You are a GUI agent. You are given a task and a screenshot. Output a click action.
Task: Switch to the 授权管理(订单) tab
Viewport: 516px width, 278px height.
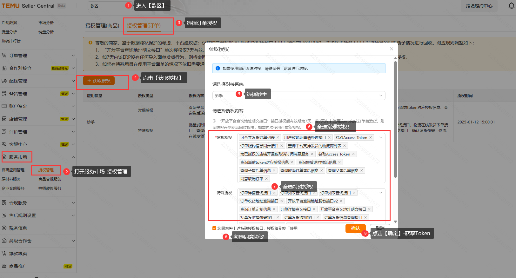(x=144, y=26)
